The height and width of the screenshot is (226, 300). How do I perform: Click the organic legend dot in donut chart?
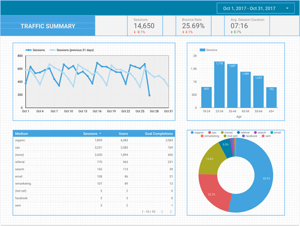coord(192,133)
